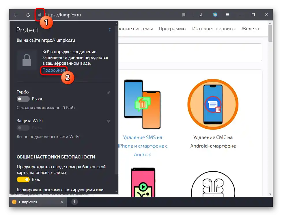The height and width of the screenshot is (216, 282).
Task: Click the pink phone video thumbnail
Action: click(143, 182)
